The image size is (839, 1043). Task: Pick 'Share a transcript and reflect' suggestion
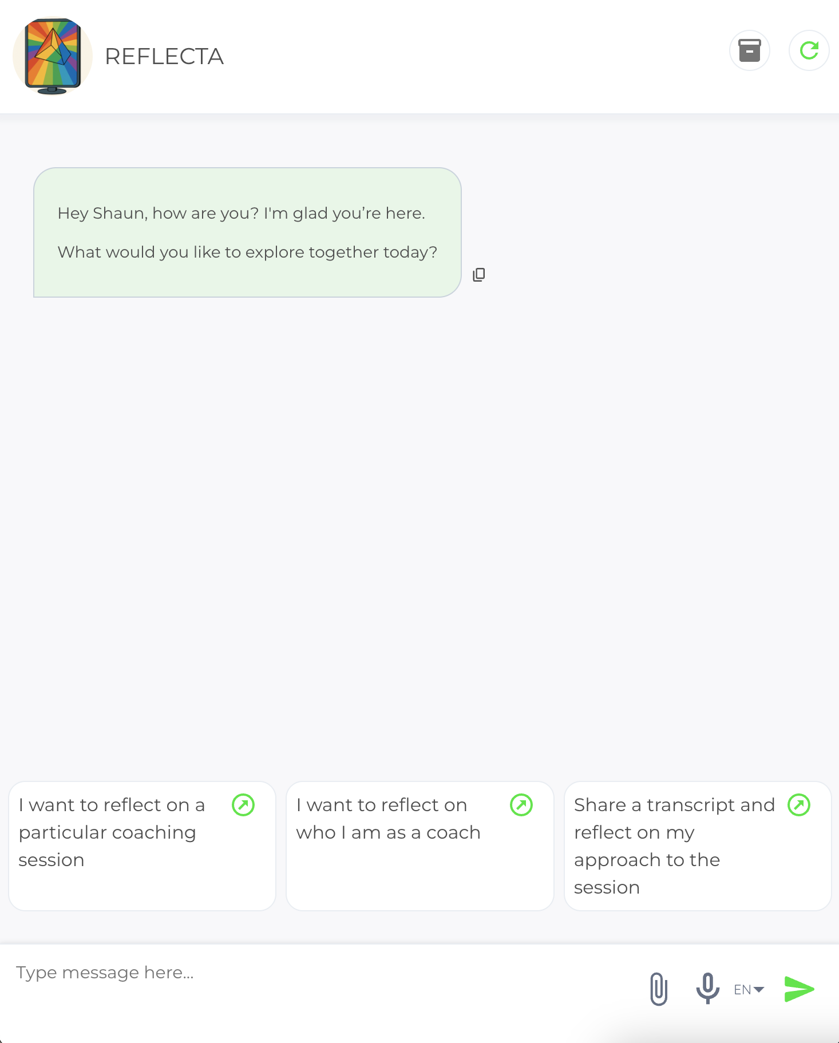click(674, 846)
